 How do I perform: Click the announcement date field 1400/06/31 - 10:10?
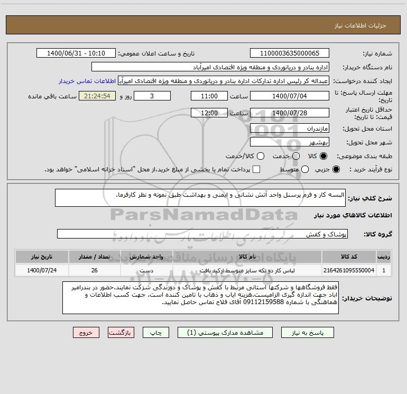click(x=76, y=53)
